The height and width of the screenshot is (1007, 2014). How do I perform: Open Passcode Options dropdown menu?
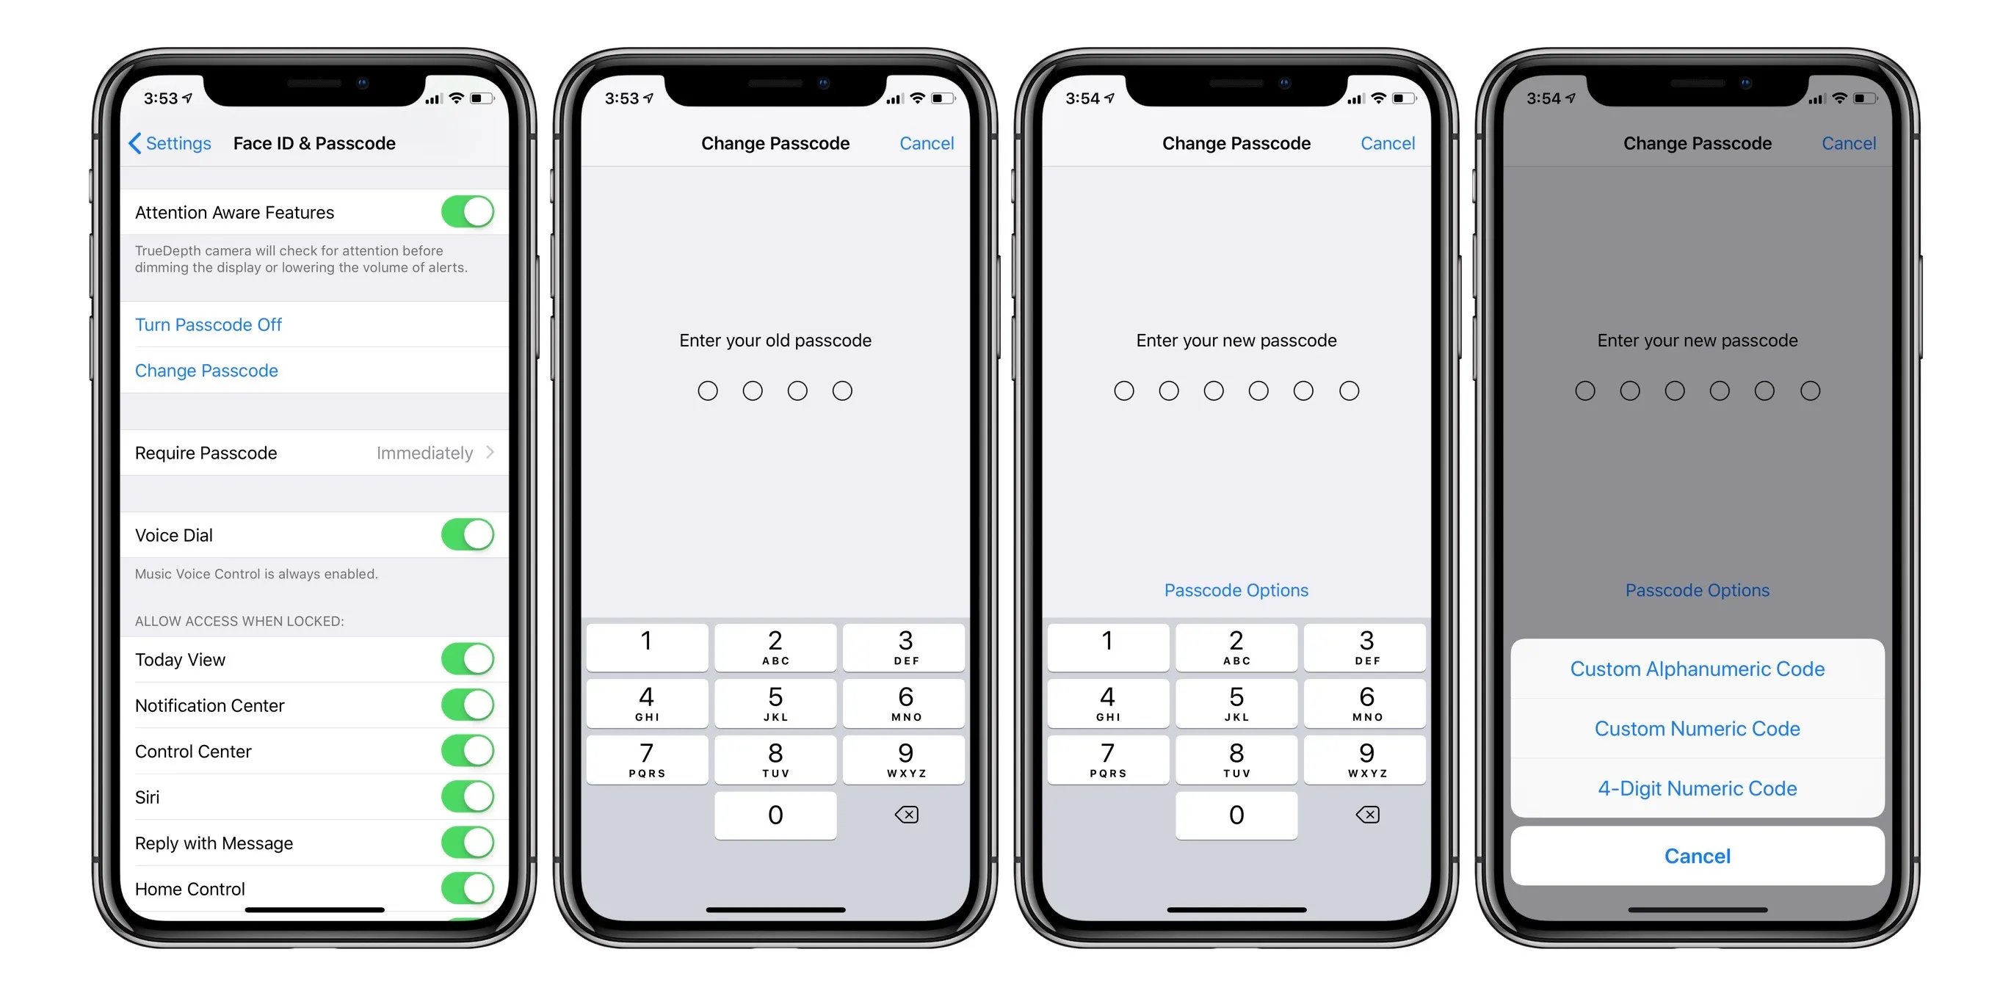tap(1234, 589)
